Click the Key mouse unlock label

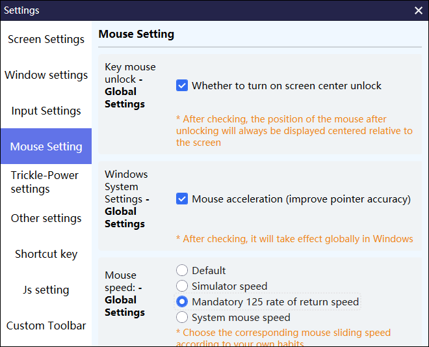pyautogui.click(x=130, y=85)
